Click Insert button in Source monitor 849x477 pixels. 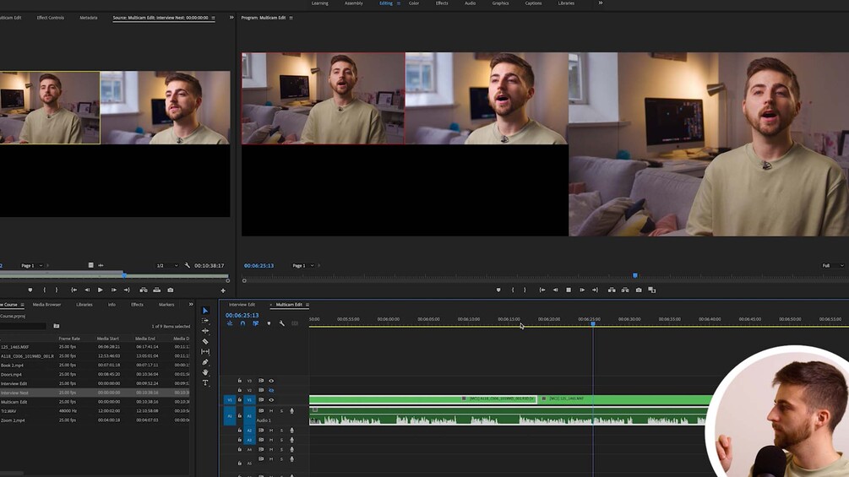pyautogui.click(x=144, y=290)
